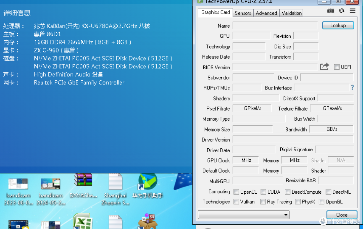This screenshot has height=229, width=363.
Task: Click the BIOS export share-arrow icon
Action: click(x=324, y=67)
